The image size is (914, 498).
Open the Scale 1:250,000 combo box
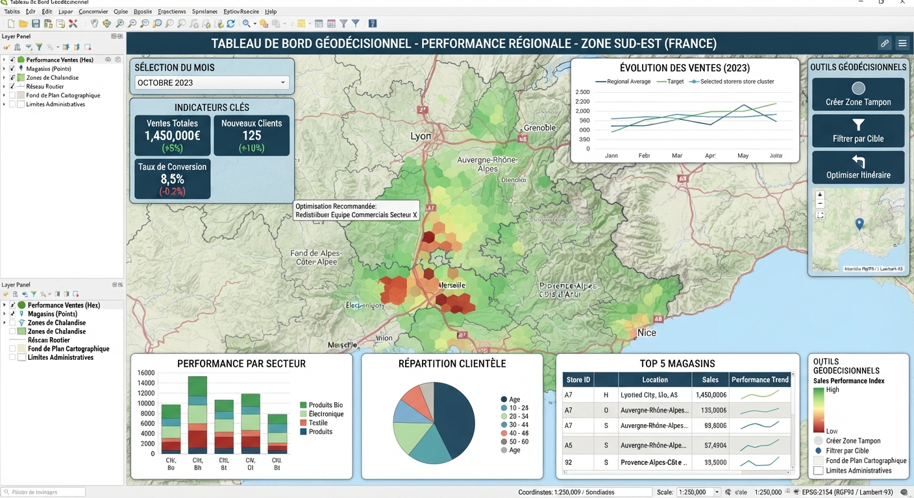click(698, 492)
